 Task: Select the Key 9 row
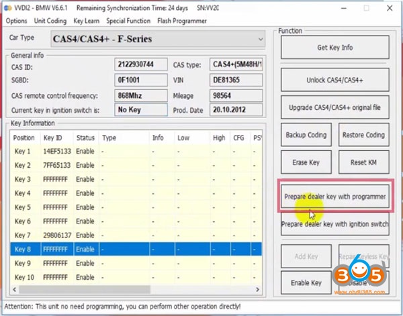point(136,263)
